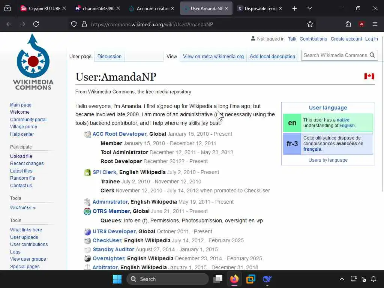Open VirtualBox icon on the taskbar

point(250,279)
